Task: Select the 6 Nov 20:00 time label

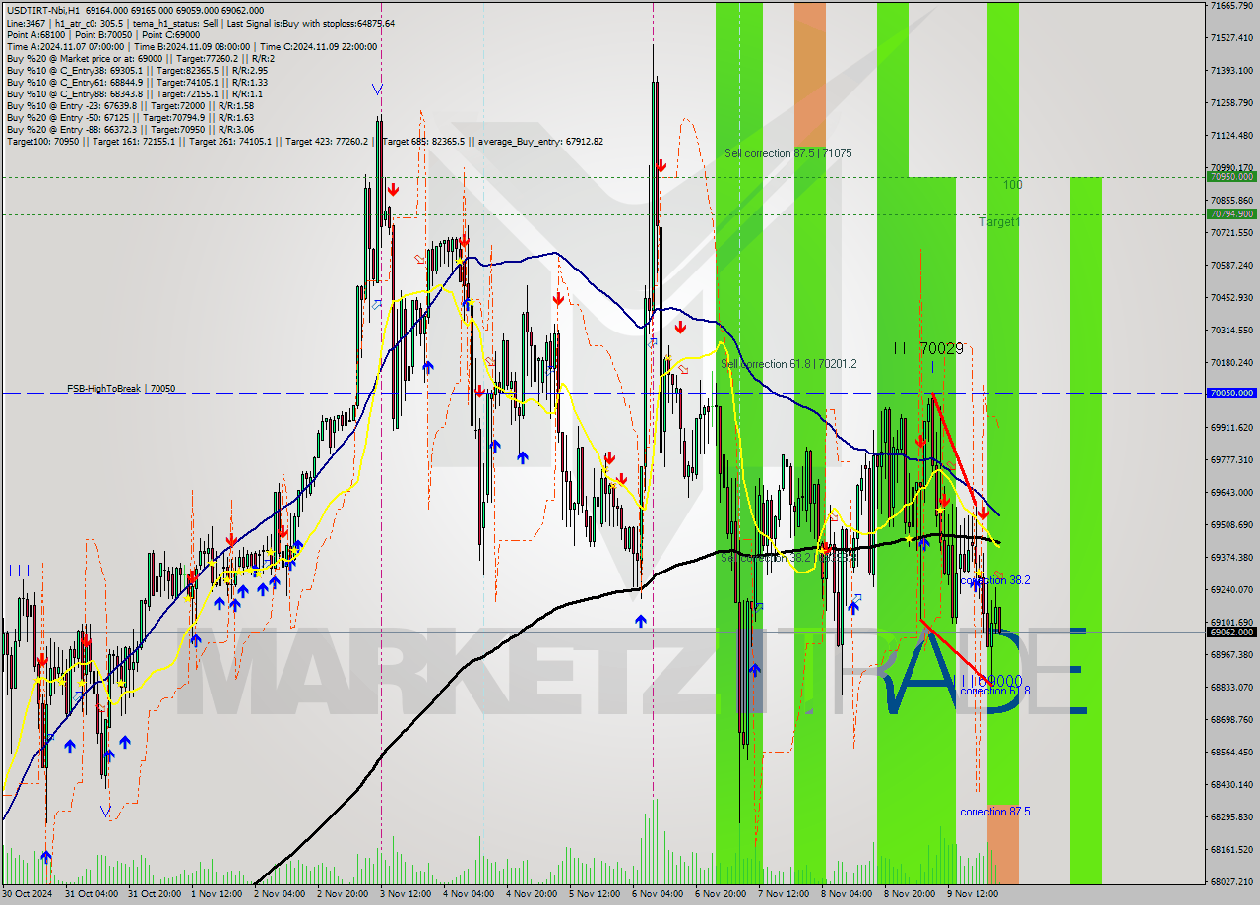Action: (x=722, y=894)
